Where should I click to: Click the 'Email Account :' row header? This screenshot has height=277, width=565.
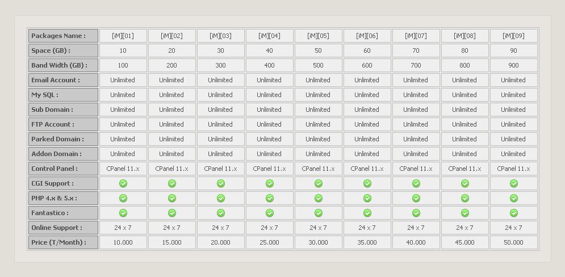click(x=63, y=80)
